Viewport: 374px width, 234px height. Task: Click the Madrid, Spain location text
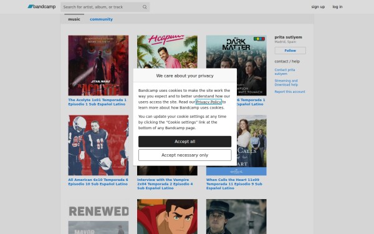tap(285, 42)
